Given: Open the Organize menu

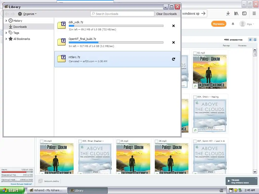Looking at the screenshot, I should pos(27,14).
